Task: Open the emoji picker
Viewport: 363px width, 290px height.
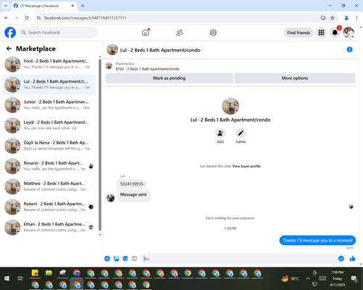Action: point(341,259)
